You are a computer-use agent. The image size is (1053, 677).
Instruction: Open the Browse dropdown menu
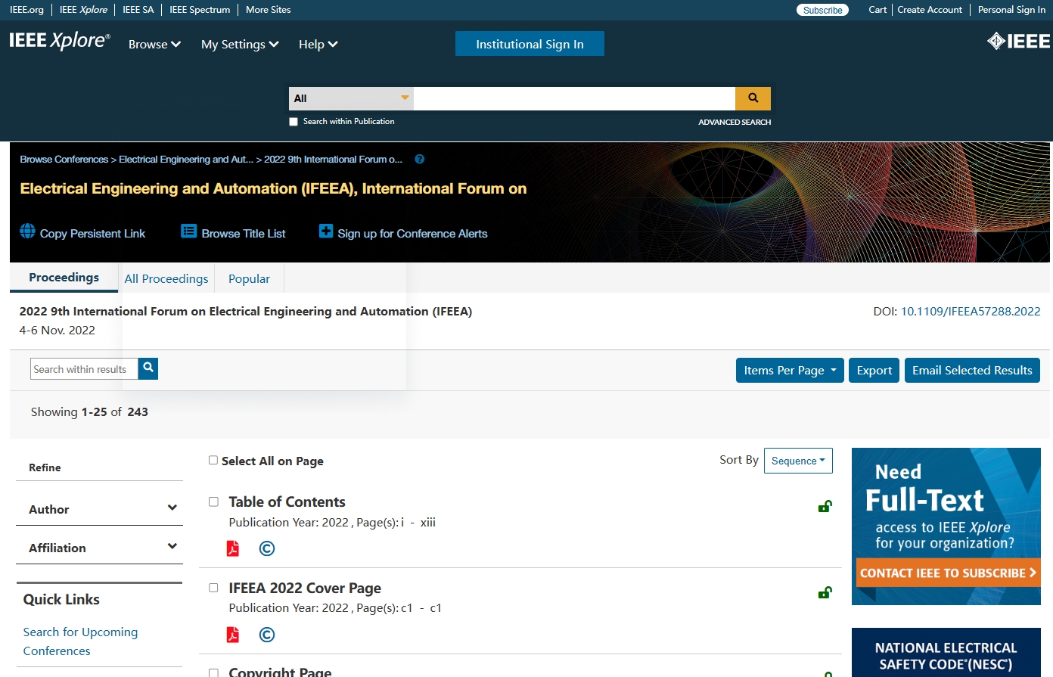(154, 45)
